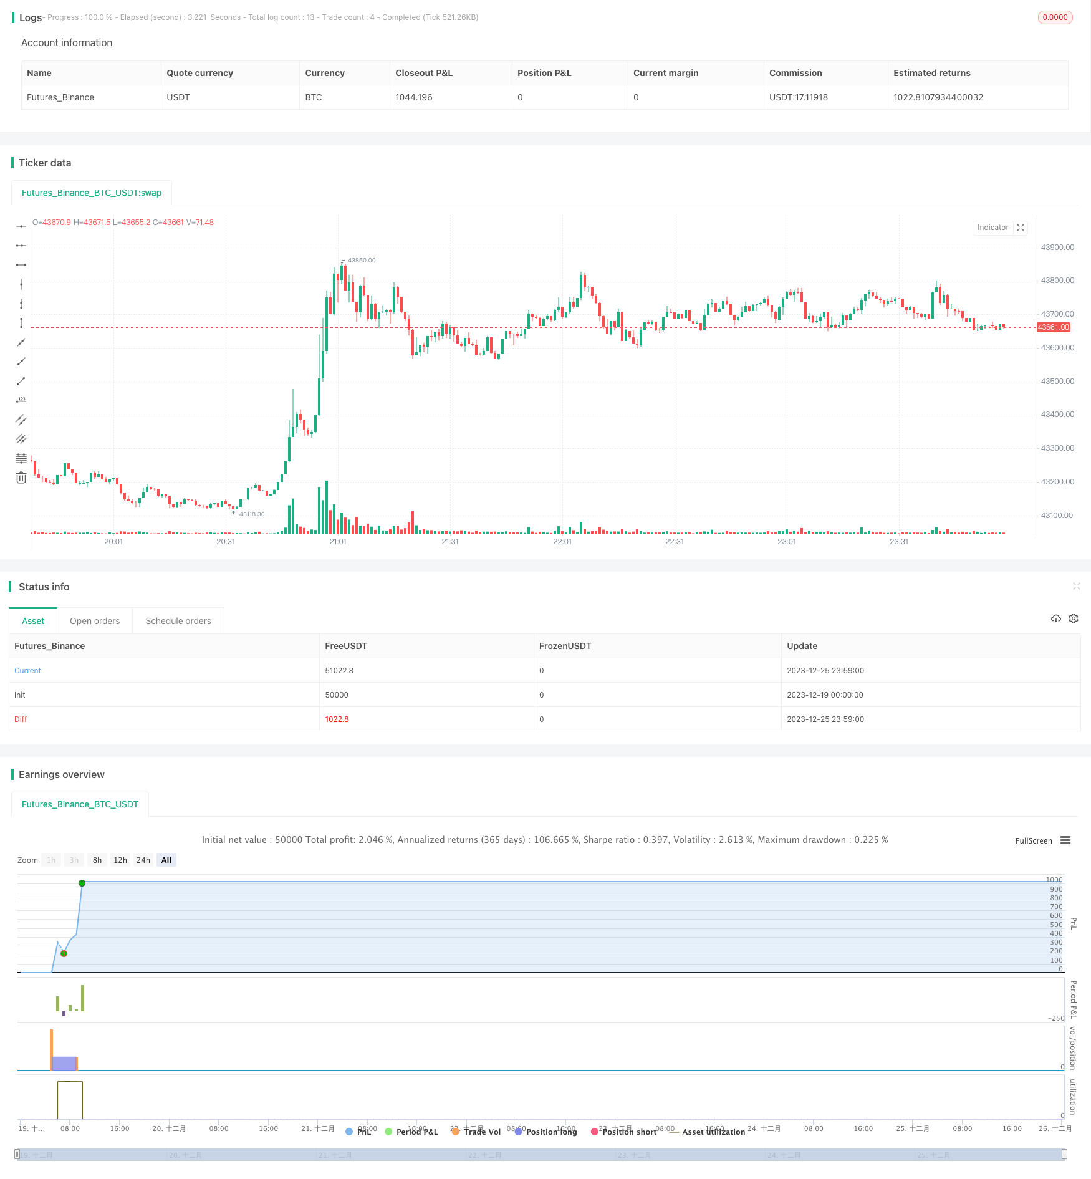Toggle the Trade Vol series legend
Image resolution: width=1091 pixels, height=1179 pixels.
pyautogui.click(x=476, y=1132)
